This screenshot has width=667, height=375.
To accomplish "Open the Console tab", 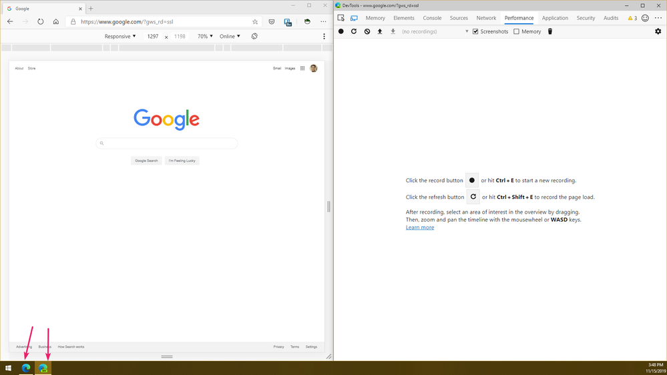I will pos(432,18).
